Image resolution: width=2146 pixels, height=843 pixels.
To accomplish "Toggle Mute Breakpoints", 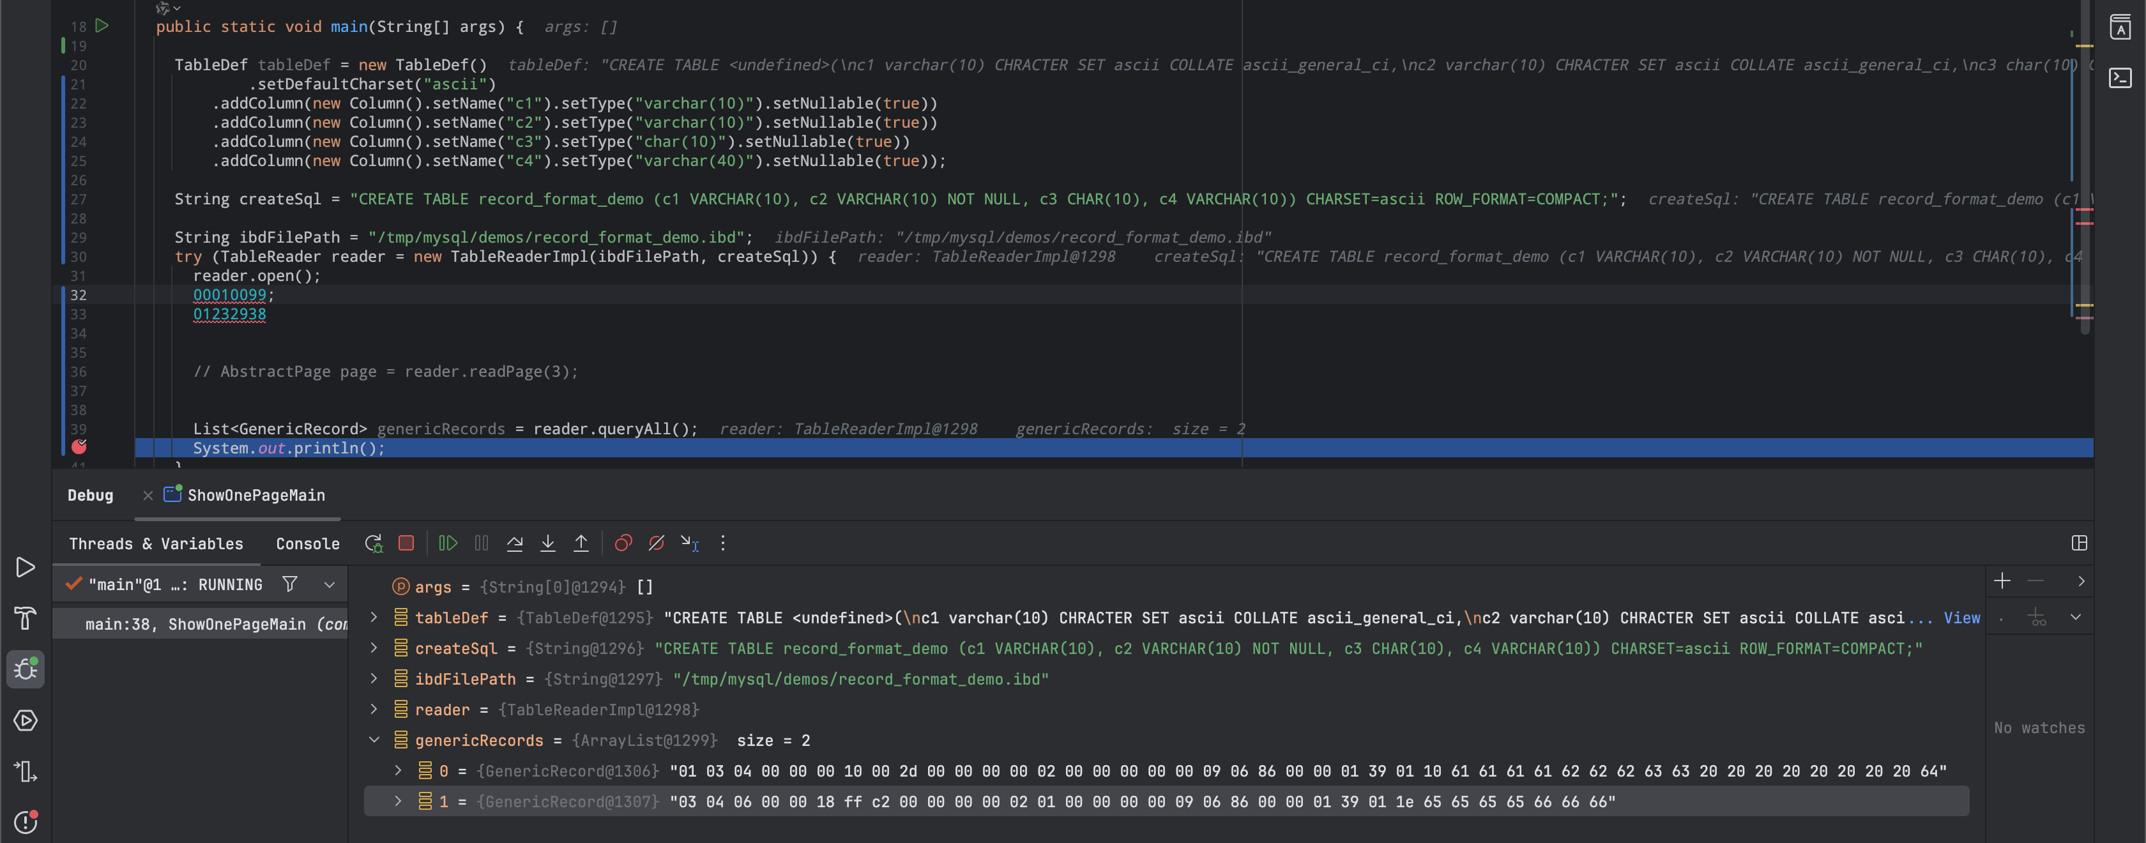I will pos(656,543).
